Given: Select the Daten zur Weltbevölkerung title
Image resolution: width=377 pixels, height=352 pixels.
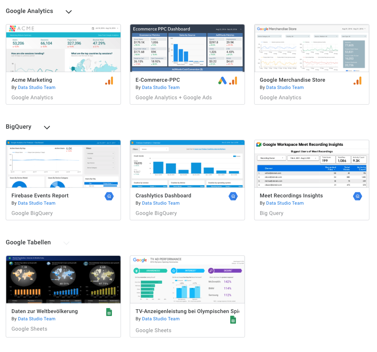Looking at the screenshot, I should (x=45, y=311).
